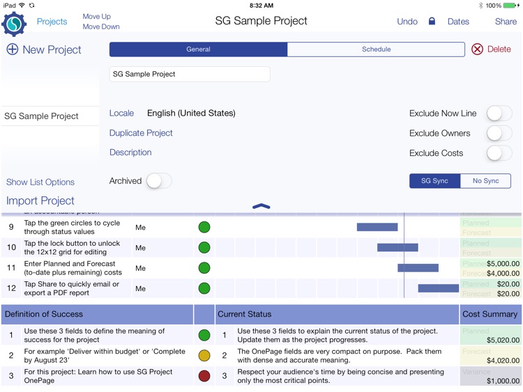Tap 'For this project: Learn how to use' entry
Screen dimensions: 523x392
(x=98, y=376)
